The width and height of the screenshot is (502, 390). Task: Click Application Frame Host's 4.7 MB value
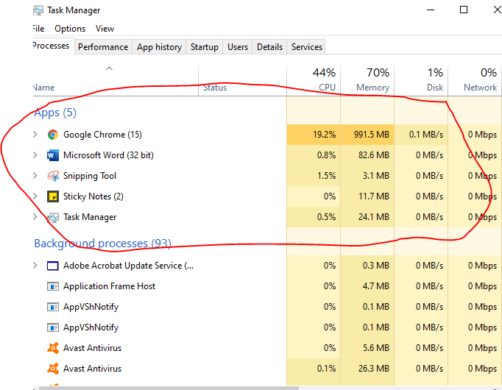376,286
